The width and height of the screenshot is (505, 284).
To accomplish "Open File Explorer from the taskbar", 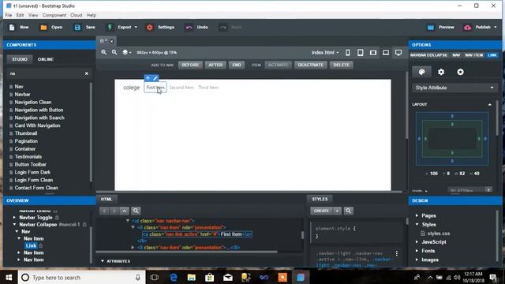I will [191, 277].
